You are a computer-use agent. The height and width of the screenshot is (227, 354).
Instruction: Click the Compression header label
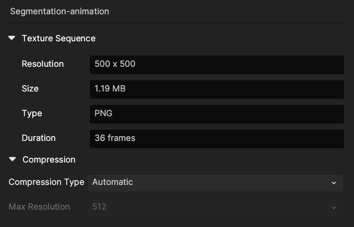point(49,159)
